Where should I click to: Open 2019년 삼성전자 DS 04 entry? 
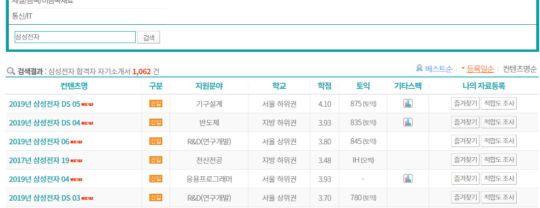click(x=44, y=122)
